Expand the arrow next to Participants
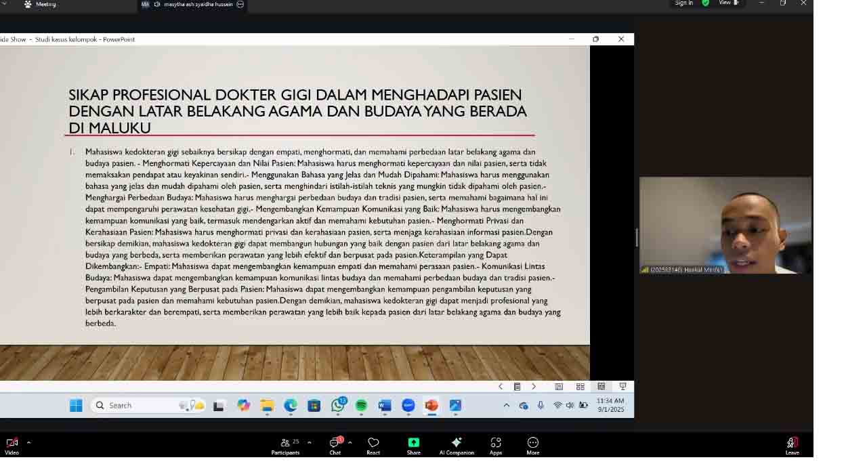 point(310,442)
